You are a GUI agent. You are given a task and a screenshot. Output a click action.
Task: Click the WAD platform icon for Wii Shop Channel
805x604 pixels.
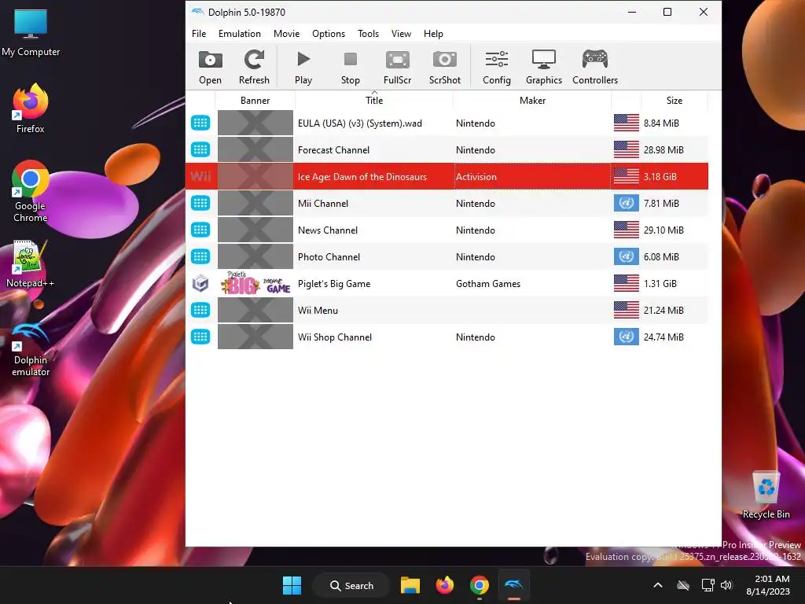(200, 337)
